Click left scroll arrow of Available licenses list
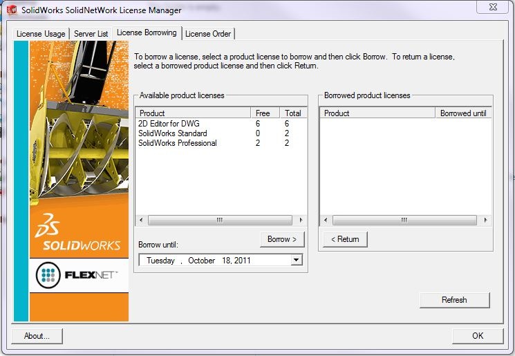 click(x=141, y=220)
